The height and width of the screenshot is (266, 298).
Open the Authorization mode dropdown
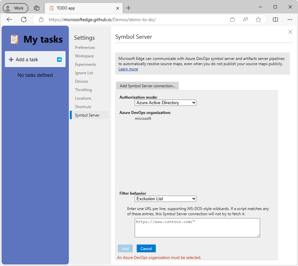pos(165,103)
